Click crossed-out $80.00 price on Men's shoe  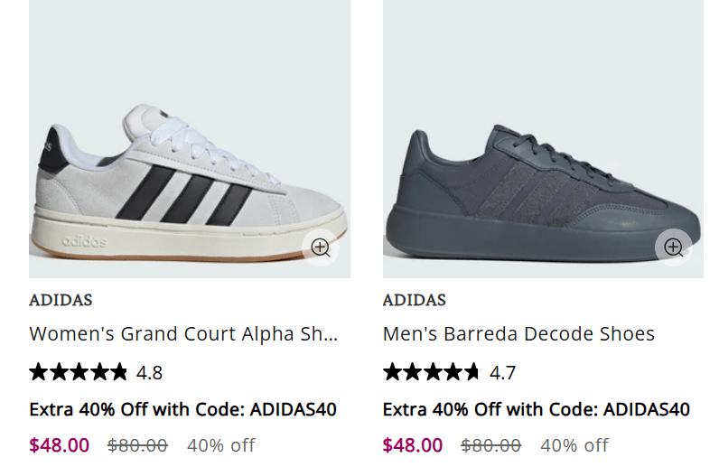(490, 445)
